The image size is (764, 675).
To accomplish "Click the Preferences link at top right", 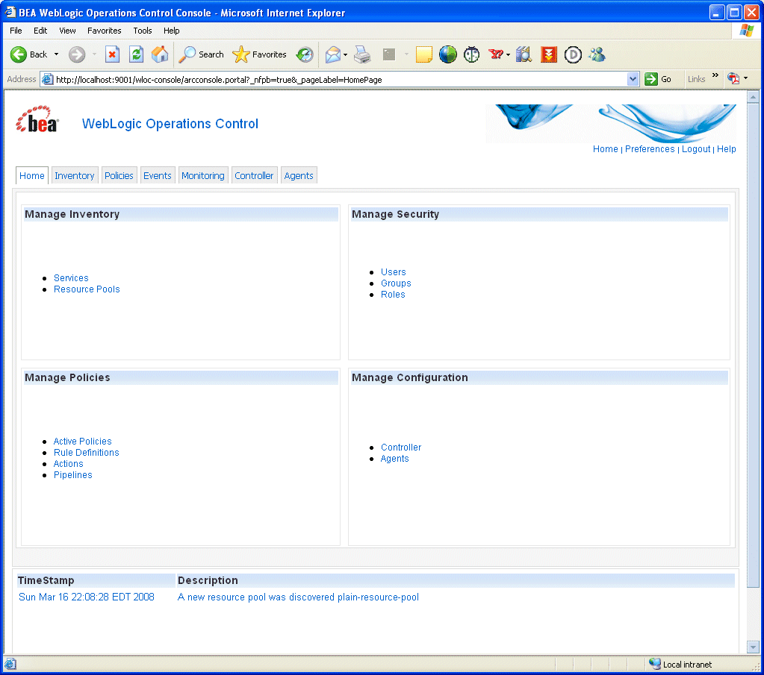I will 650,149.
